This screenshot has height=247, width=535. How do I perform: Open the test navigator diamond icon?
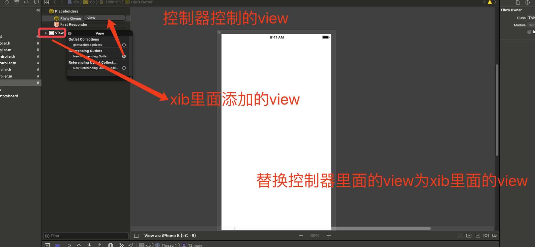(7, 2)
